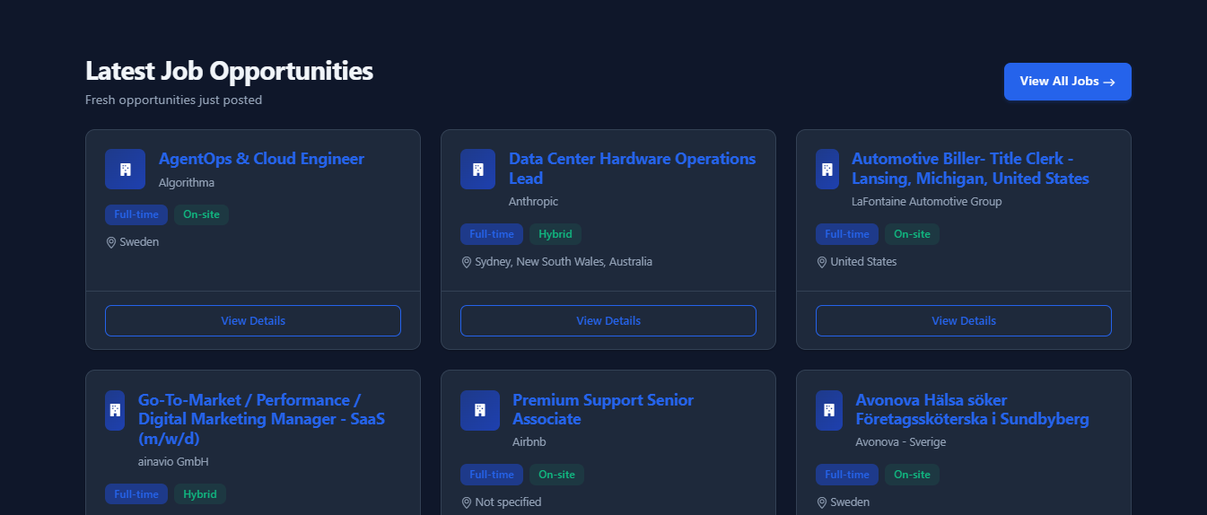Click location pin icon next to Sydney
The image size is (1207, 515).
click(x=467, y=262)
